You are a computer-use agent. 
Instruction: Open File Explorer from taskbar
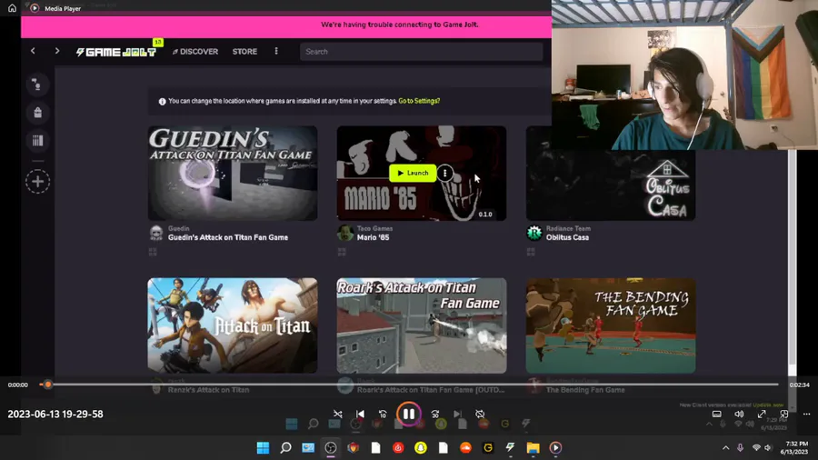pyautogui.click(x=533, y=447)
